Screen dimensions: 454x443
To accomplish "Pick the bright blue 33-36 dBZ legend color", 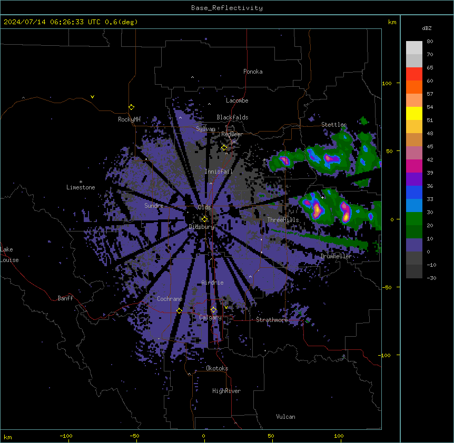I will click(x=414, y=192).
